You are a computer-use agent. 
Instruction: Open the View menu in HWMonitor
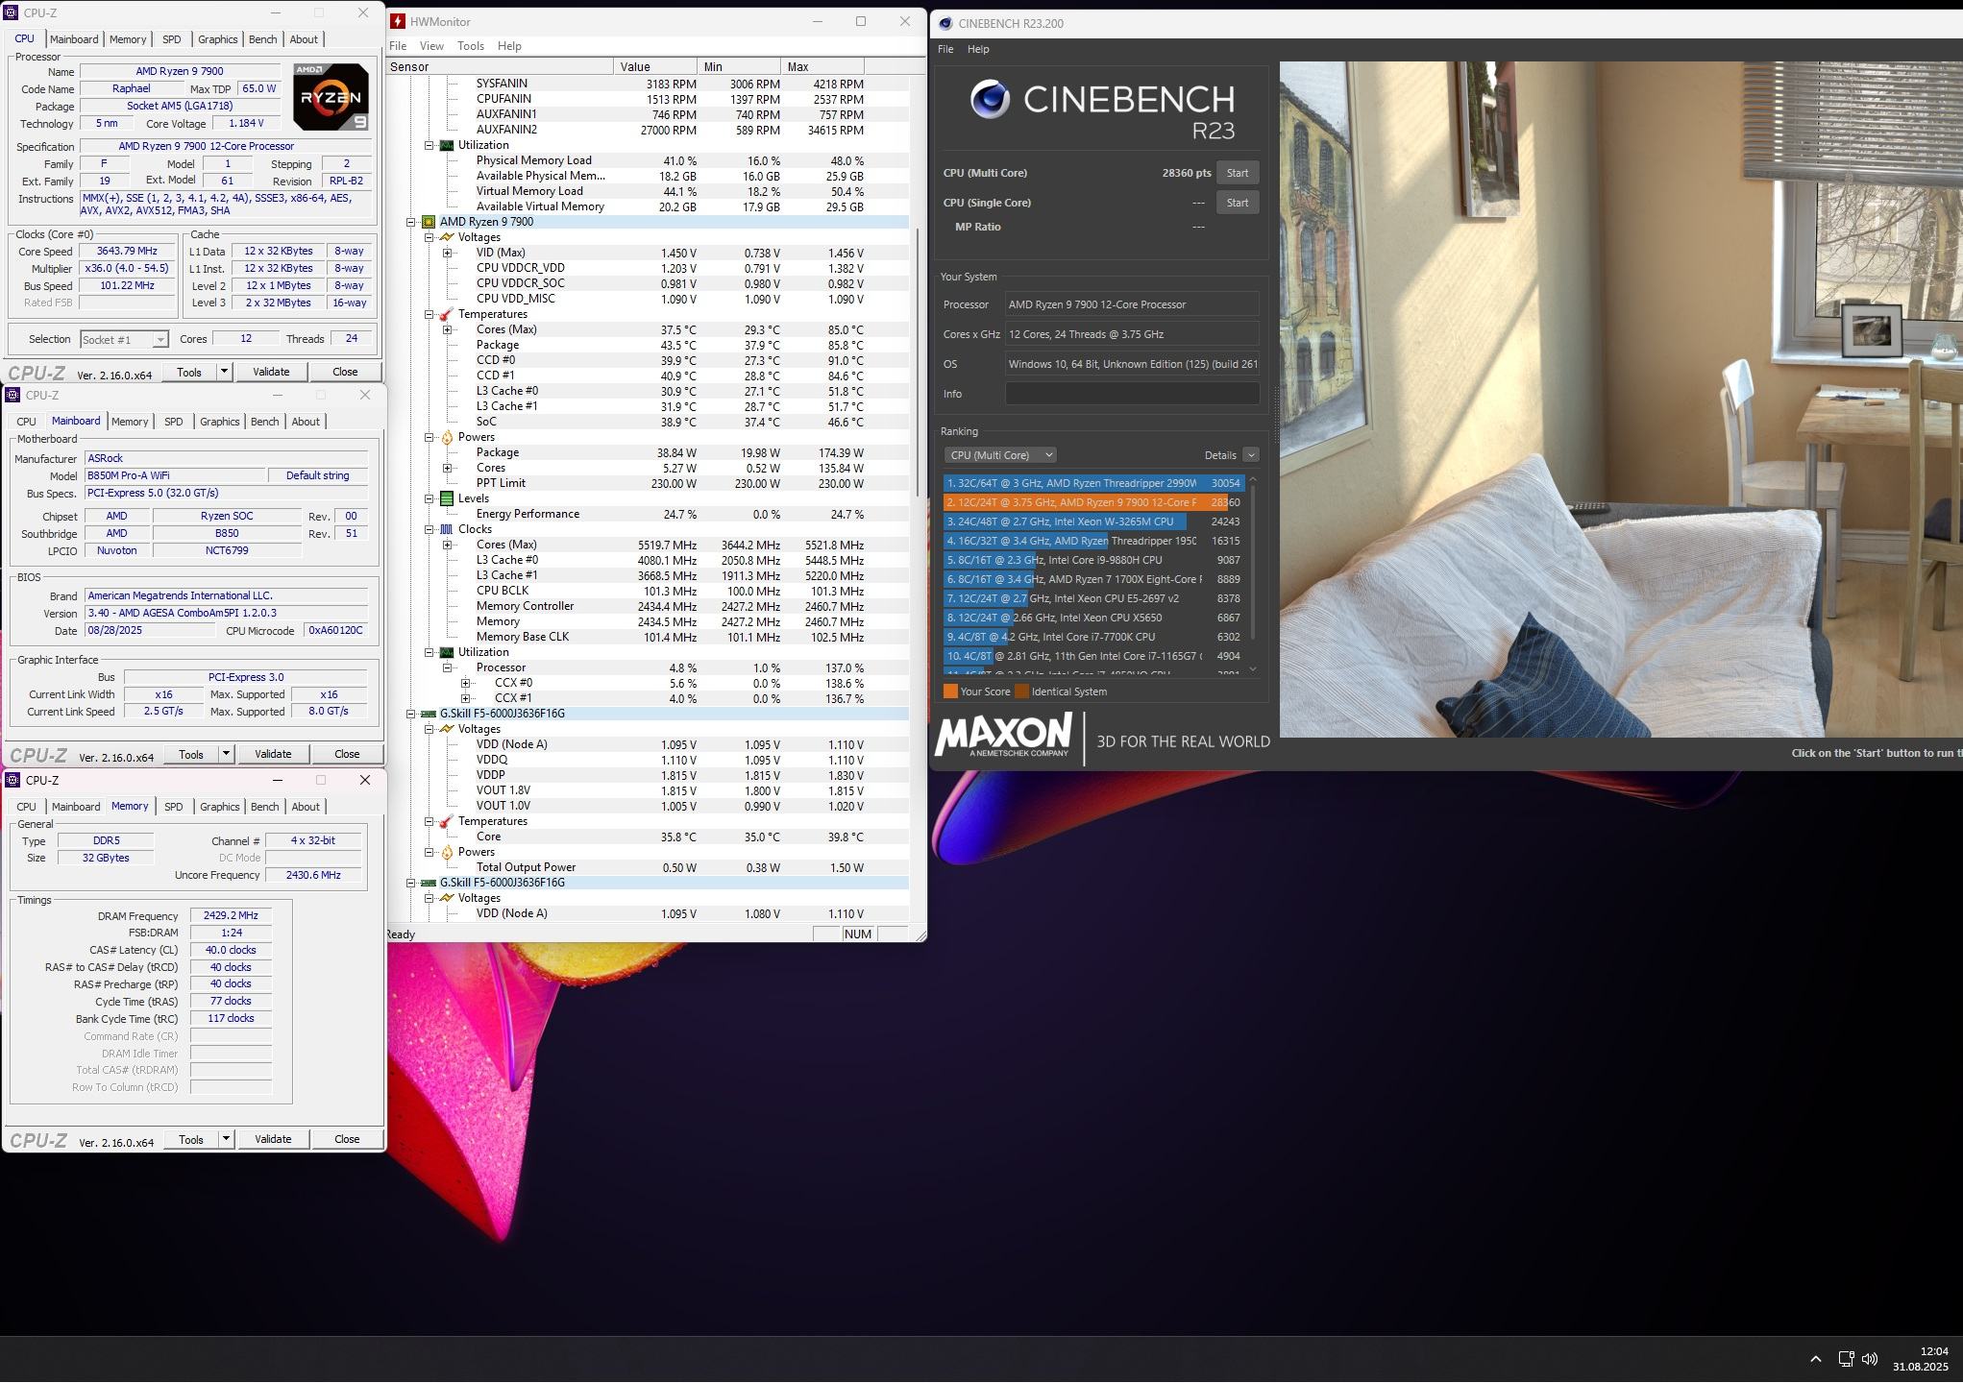point(431,46)
